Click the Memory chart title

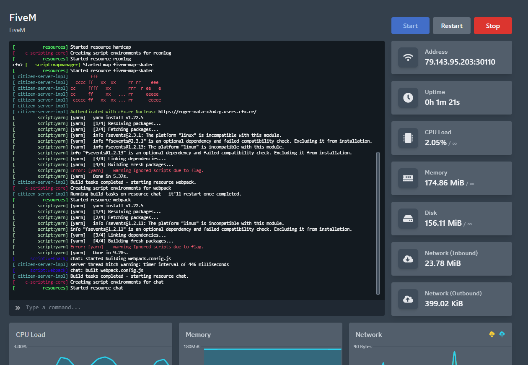point(198,334)
